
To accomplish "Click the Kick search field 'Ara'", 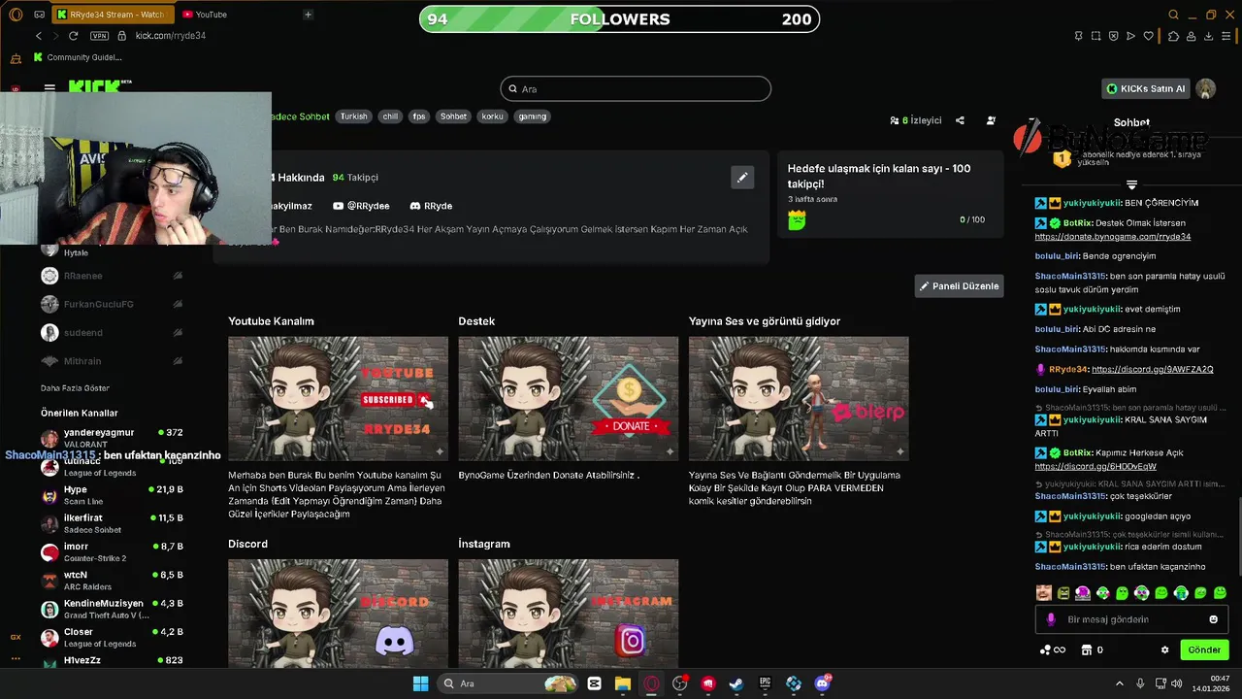I will click(x=636, y=88).
